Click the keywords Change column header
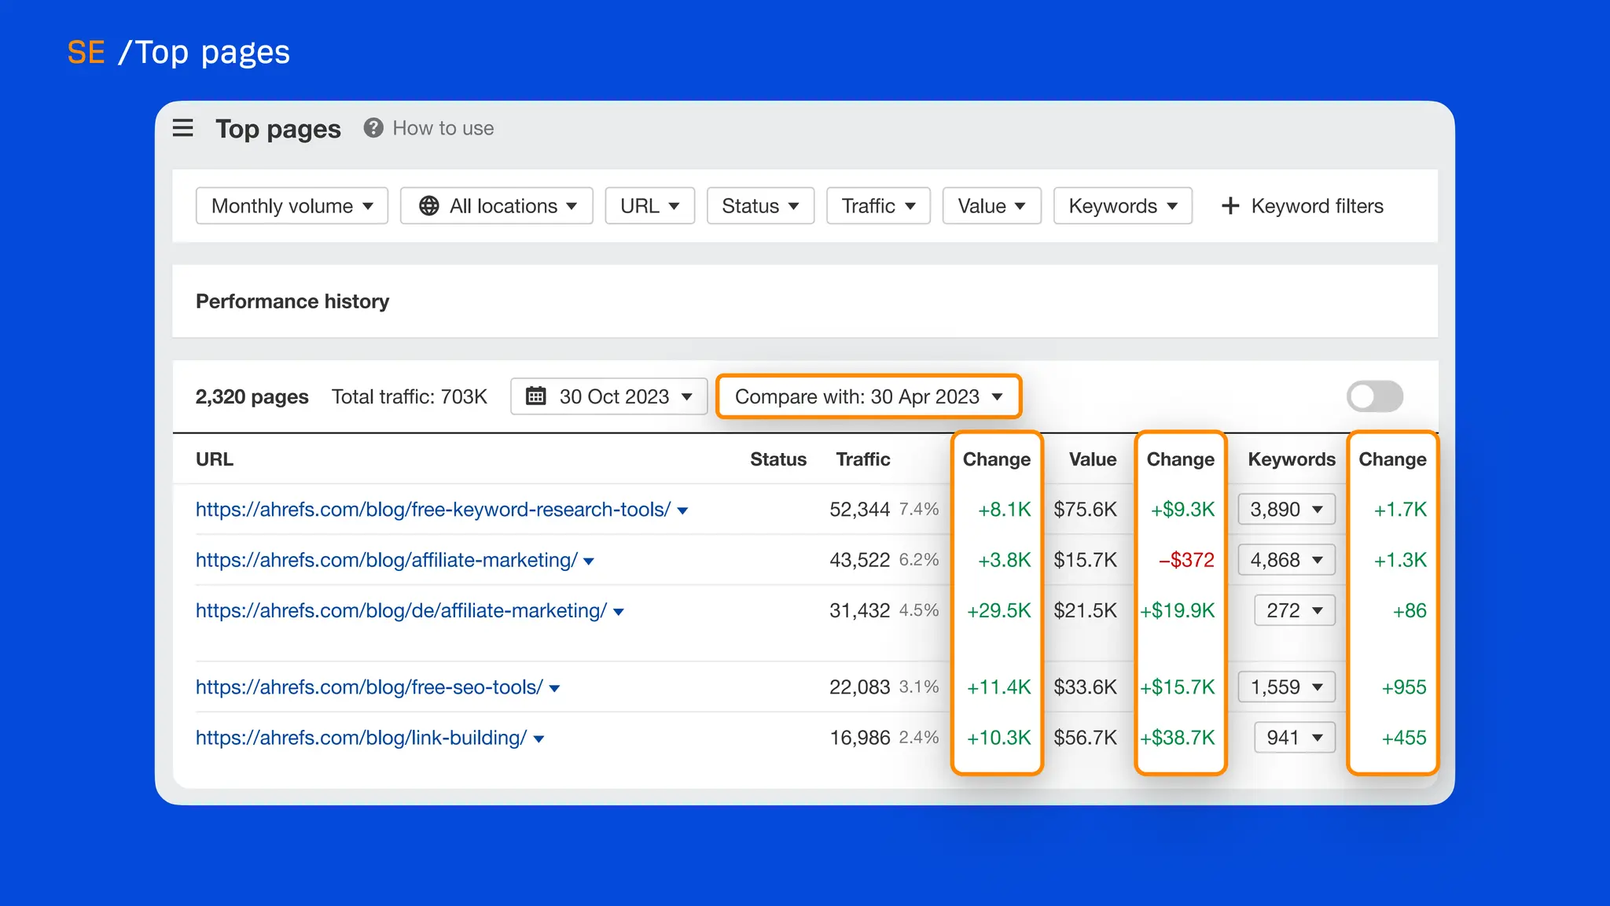The height and width of the screenshot is (906, 1610). 1392,459
